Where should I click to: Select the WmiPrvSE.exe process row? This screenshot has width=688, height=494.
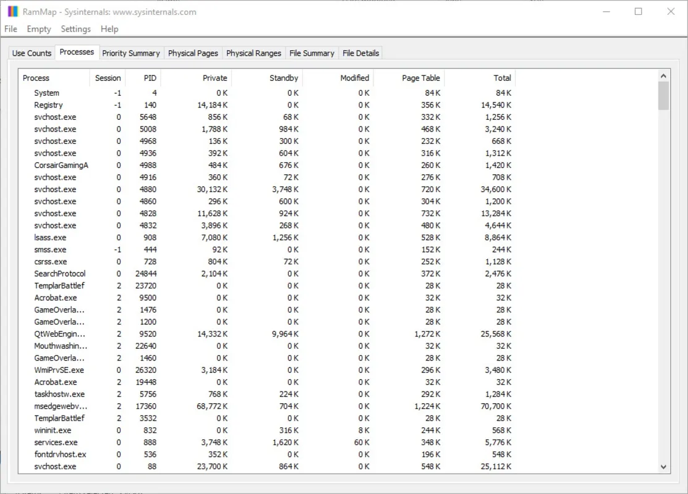tap(267, 371)
